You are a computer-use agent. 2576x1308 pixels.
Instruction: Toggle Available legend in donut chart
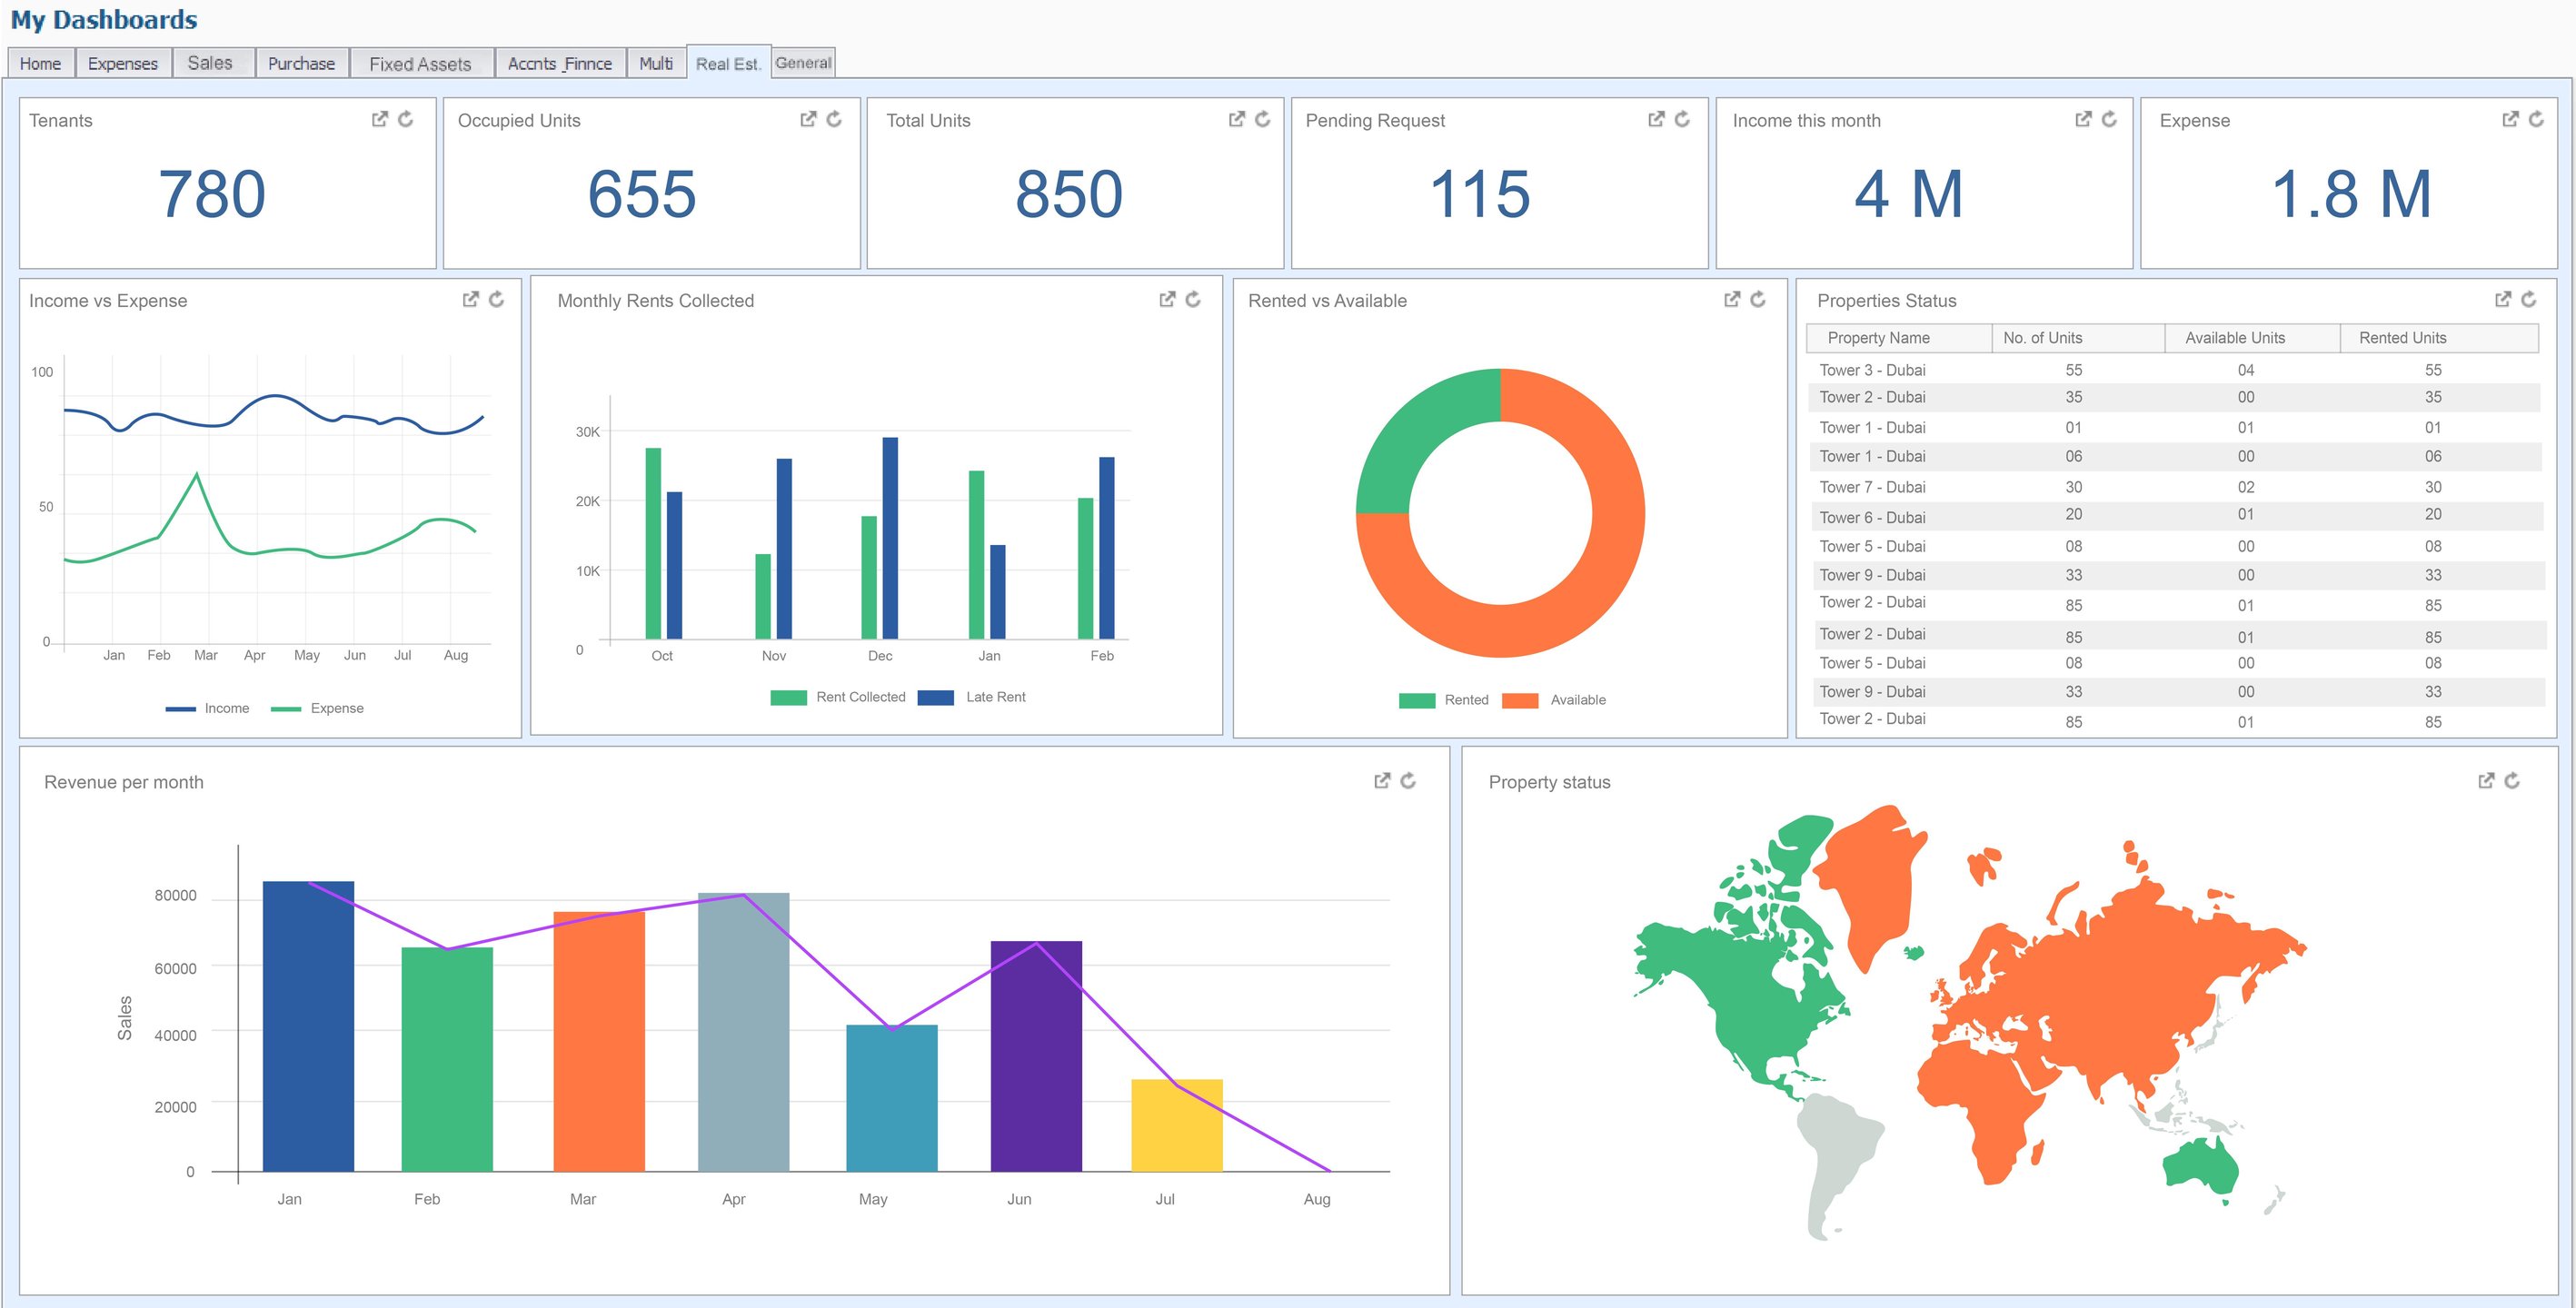tap(1577, 700)
